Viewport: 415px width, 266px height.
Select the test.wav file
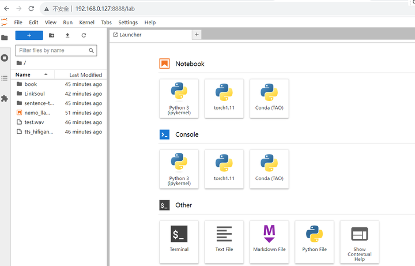(59, 122)
